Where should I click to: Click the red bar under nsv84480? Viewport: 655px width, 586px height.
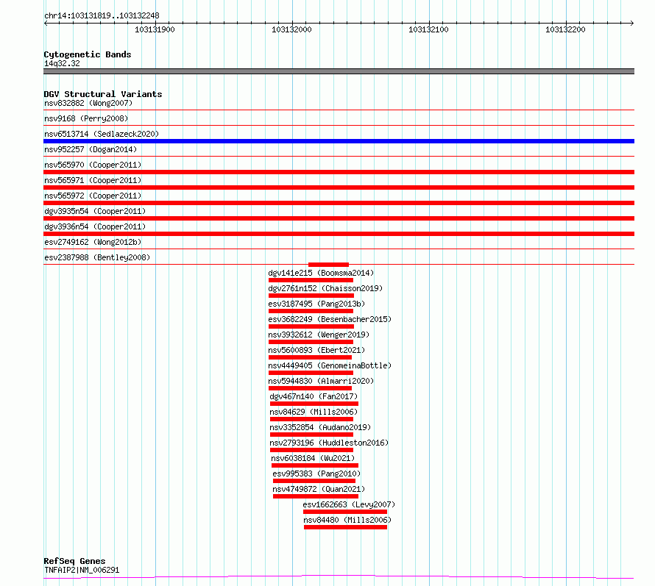345,527
